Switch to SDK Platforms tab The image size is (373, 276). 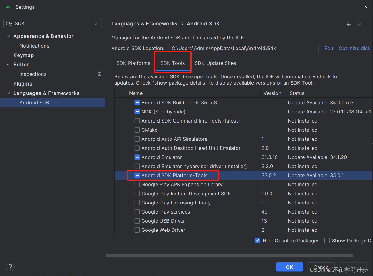(x=133, y=63)
